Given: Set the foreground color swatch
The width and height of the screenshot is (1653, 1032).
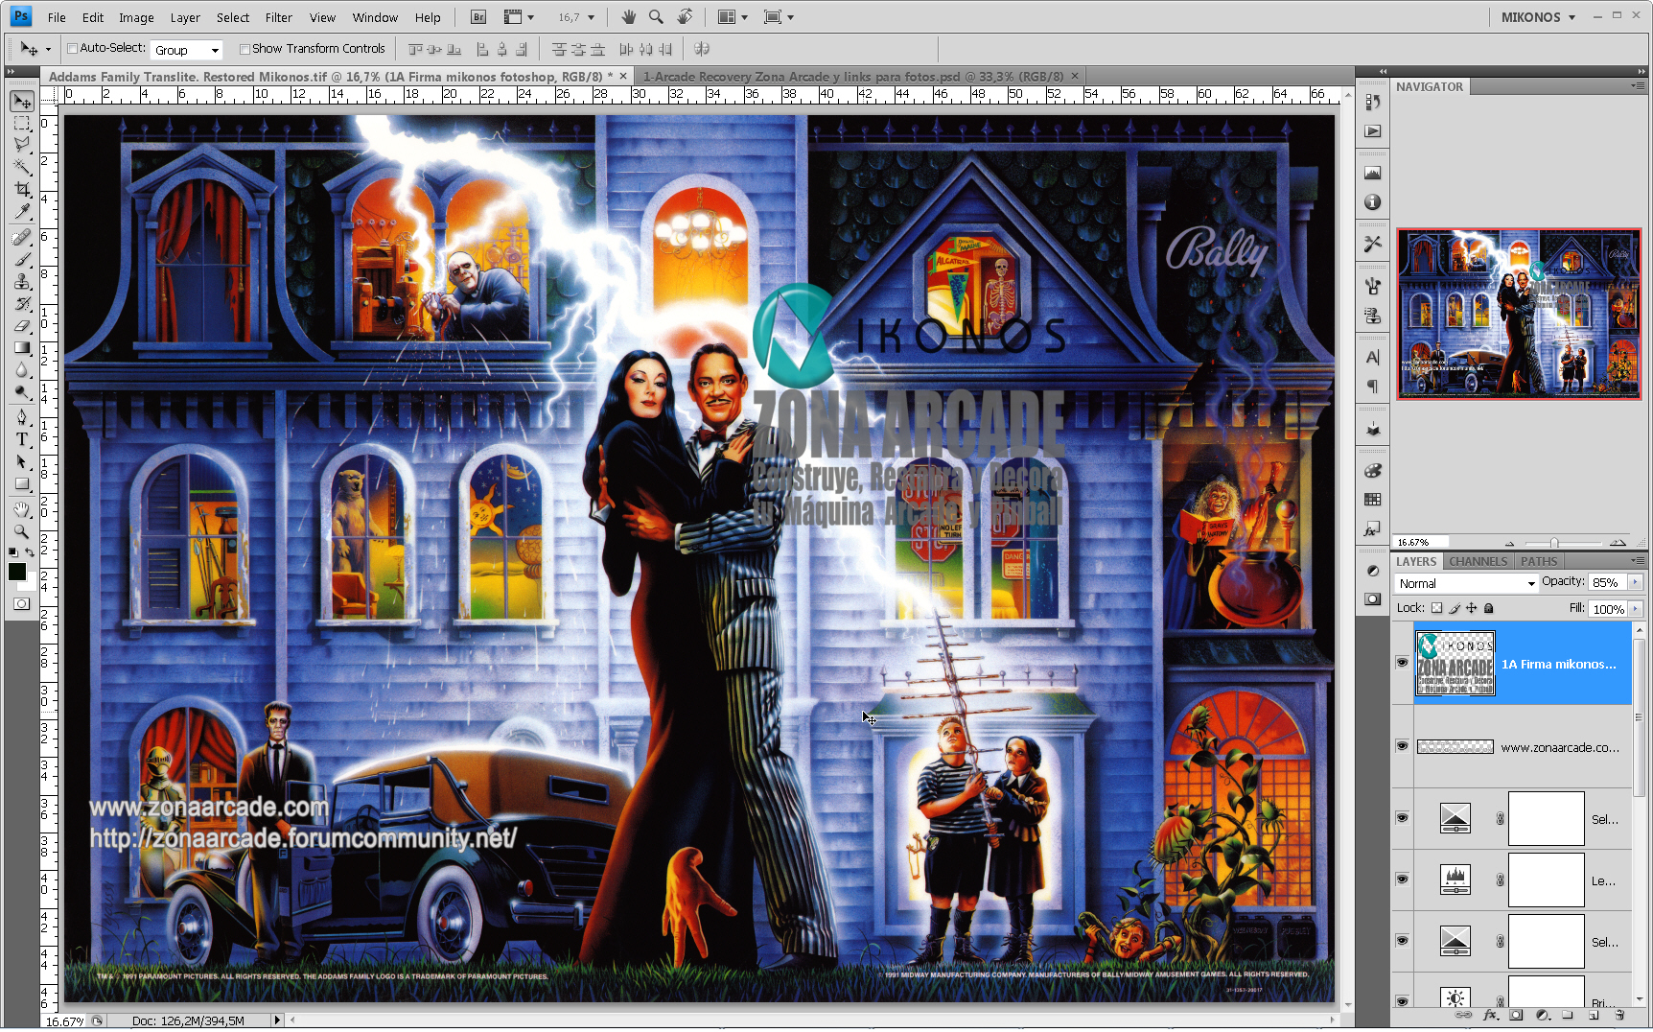Looking at the screenshot, I should pos(17,573).
